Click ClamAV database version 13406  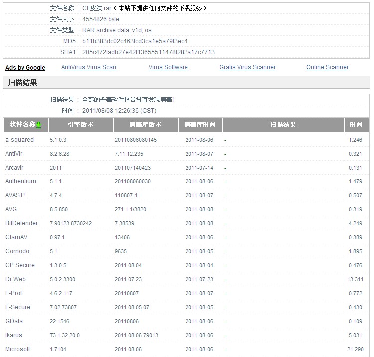[x=122, y=237]
